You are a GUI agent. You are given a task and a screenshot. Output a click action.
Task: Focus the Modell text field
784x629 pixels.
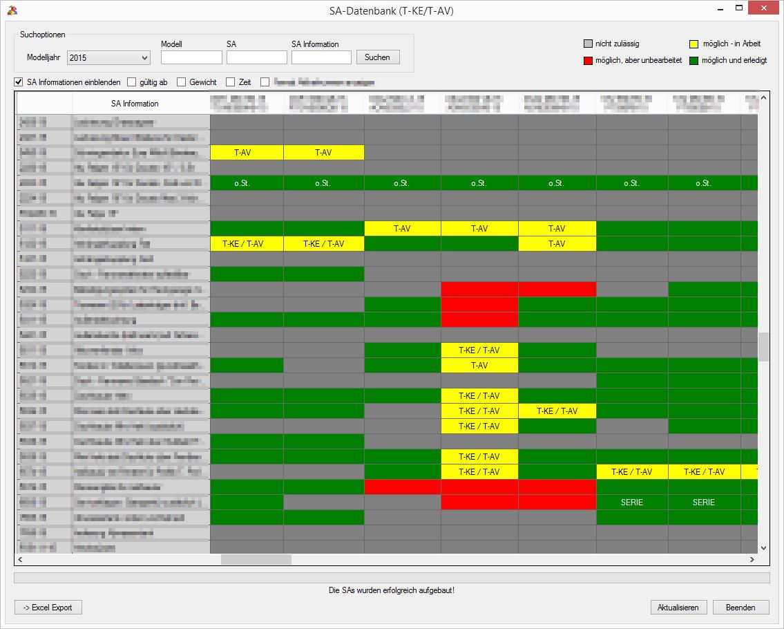click(191, 57)
